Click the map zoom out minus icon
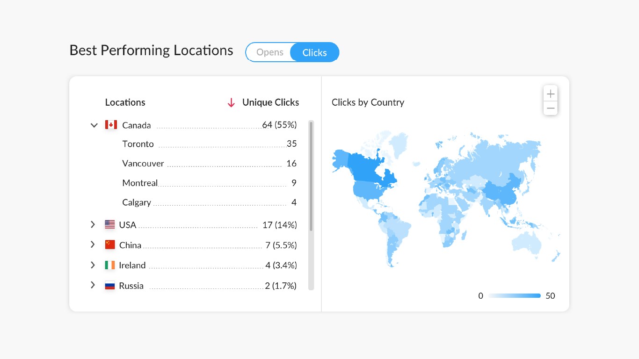The height and width of the screenshot is (359, 639). (551, 108)
